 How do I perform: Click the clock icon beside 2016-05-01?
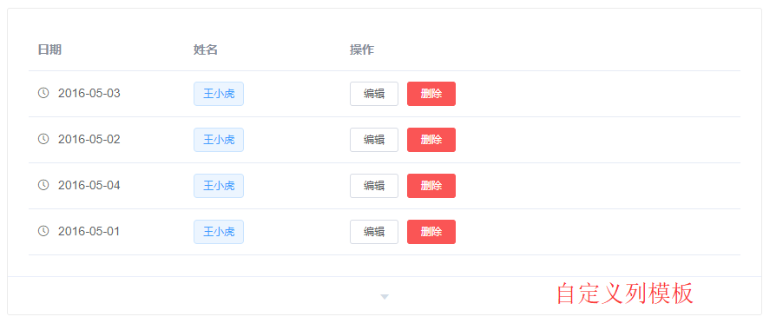(43, 231)
